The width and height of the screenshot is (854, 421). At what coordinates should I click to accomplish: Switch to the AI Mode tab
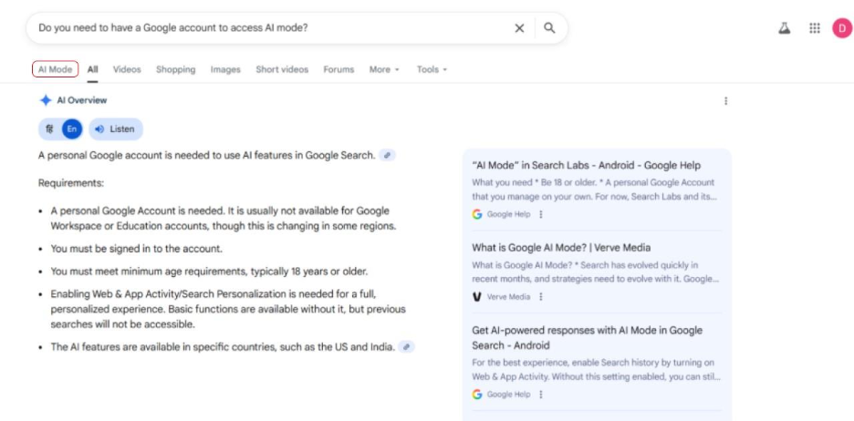point(55,69)
